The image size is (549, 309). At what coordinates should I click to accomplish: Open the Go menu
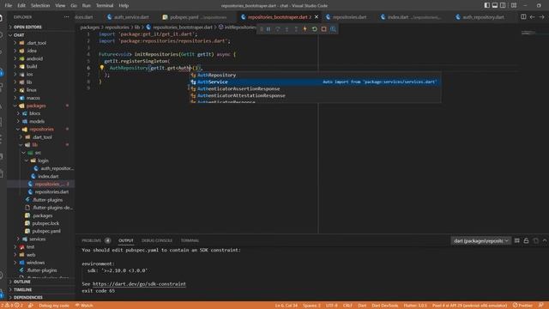tap(74, 5)
